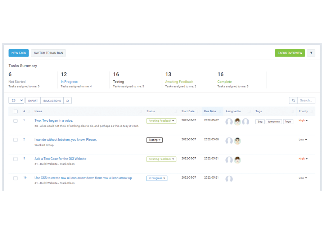Select the checkbox for task 16

15,178
